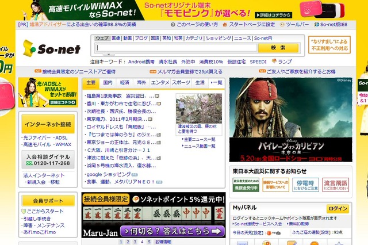Click the 詳細はコチラから button in top banner
The height and width of the screenshot is (245, 368).
274,15
